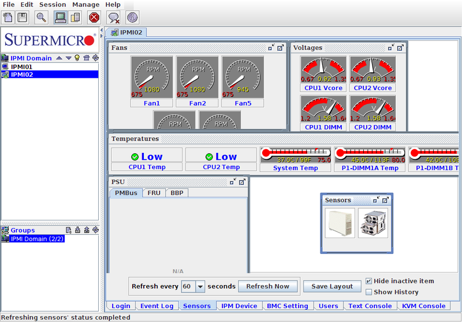Click the tower server image in Sensors
The height and width of the screenshot is (322, 462).
(340, 223)
